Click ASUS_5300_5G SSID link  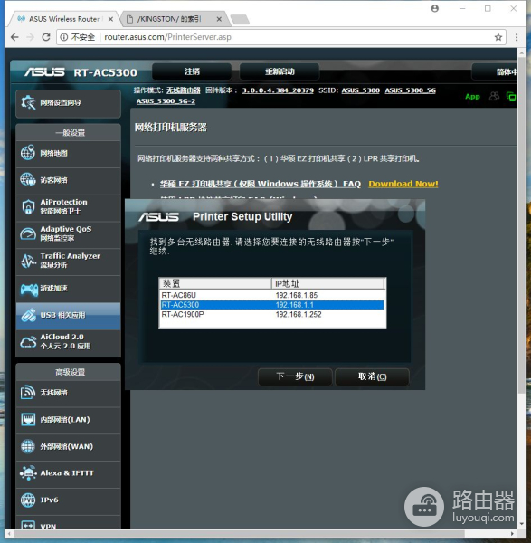tap(410, 90)
